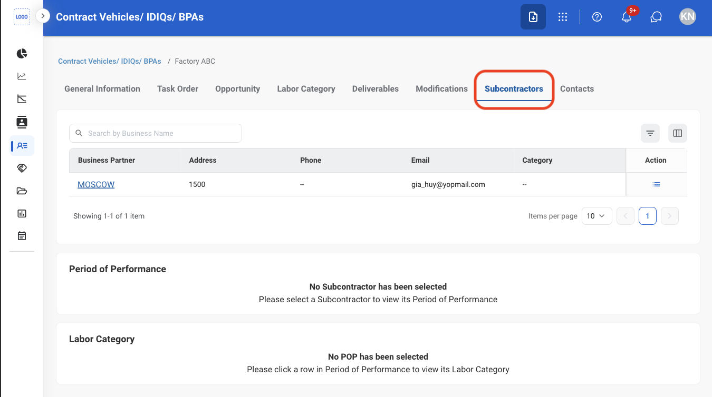Screen dimensions: 712x397
Task: Open the action menu for MOSCOW row
Action: 656,184
